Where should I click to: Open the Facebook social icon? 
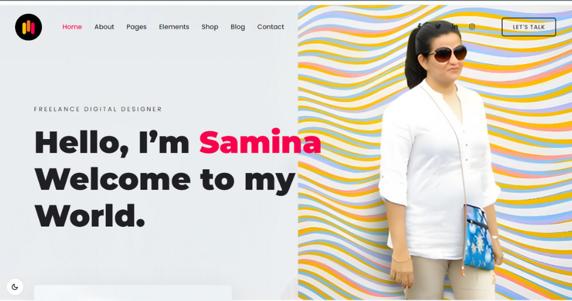click(420, 26)
